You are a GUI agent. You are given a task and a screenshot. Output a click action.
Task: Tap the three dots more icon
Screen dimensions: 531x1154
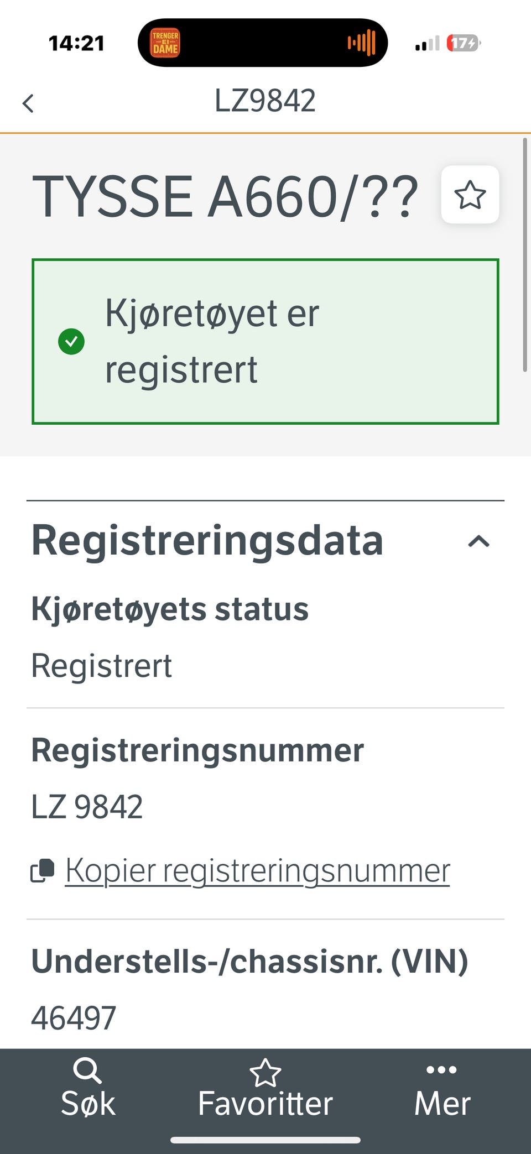tap(441, 1069)
